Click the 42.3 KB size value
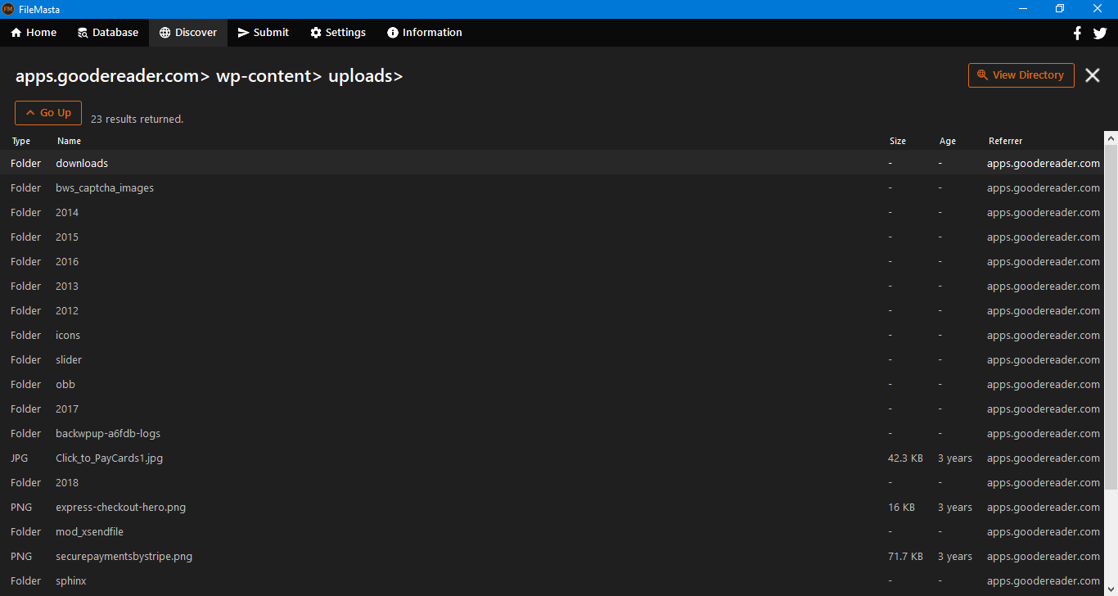Image resolution: width=1118 pixels, height=596 pixels. pos(905,458)
